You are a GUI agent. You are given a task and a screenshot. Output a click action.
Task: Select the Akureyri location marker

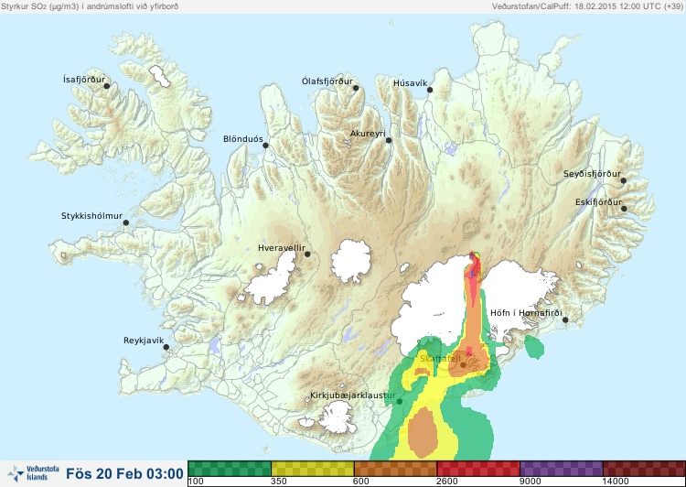pos(389,140)
